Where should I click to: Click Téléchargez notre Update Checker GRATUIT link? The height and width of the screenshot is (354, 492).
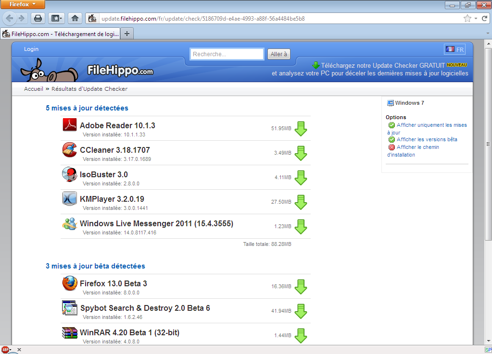[x=382, y=65]
